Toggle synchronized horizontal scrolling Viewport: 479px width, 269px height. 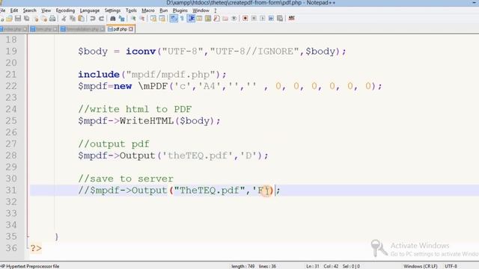tap(162, 19)
